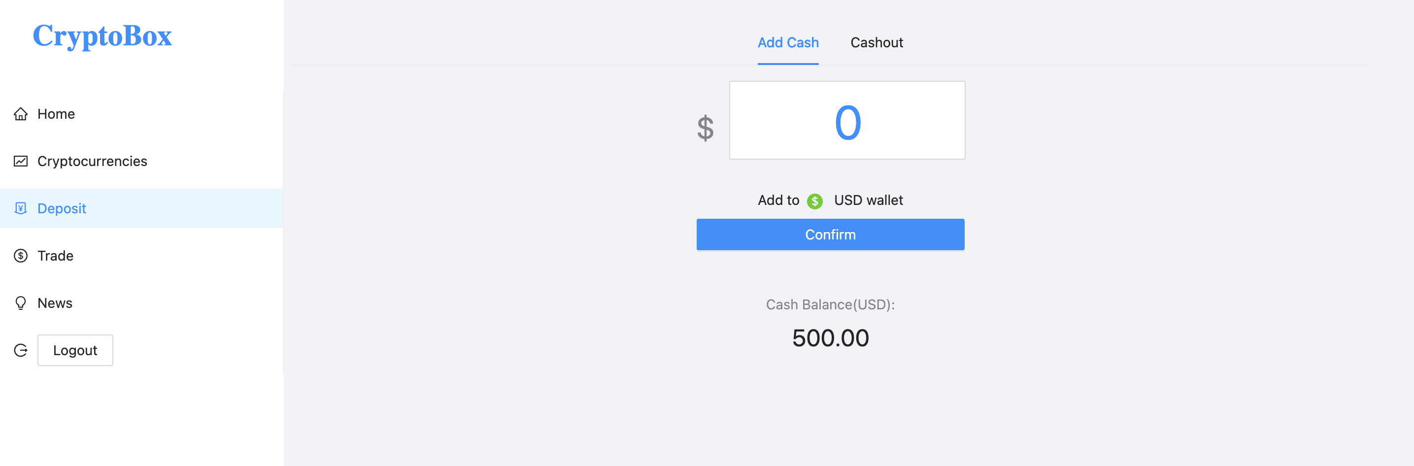Click the Trade dollar-circle icon
The height and width of the screenshot is (466, 1414).
(21, 256)
